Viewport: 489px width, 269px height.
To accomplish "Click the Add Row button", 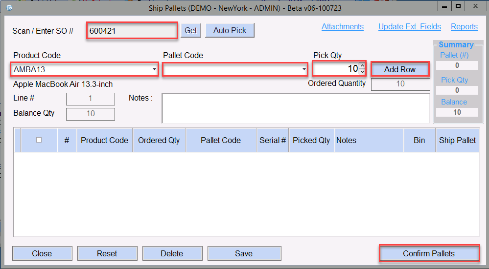I will coord(399,69).
